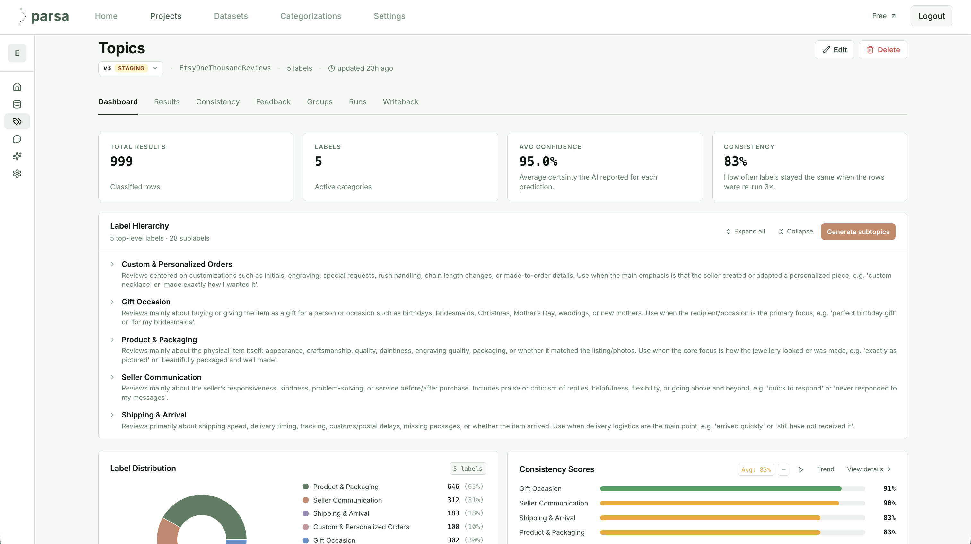The image size is (971, 544).
Task: Click the '5 top-level labels · 28 sublabels' text
Action: coord(160,238)
